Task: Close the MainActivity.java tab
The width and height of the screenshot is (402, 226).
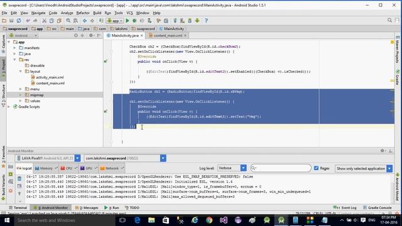Action: pyautogui.click(x=141, y=36)
